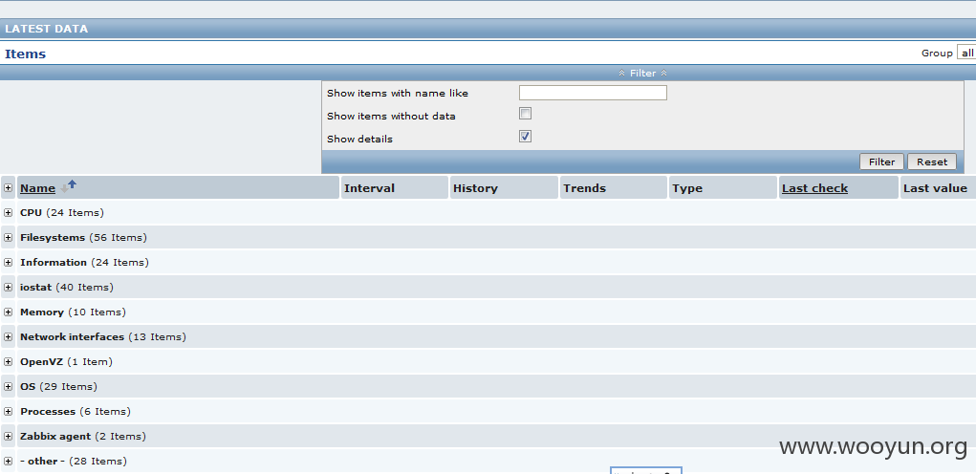Open the Group dropdown
976x474 pixels.
[966, 53]
